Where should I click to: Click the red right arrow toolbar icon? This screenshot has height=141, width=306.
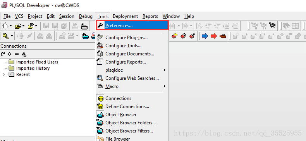coord(214,36)
